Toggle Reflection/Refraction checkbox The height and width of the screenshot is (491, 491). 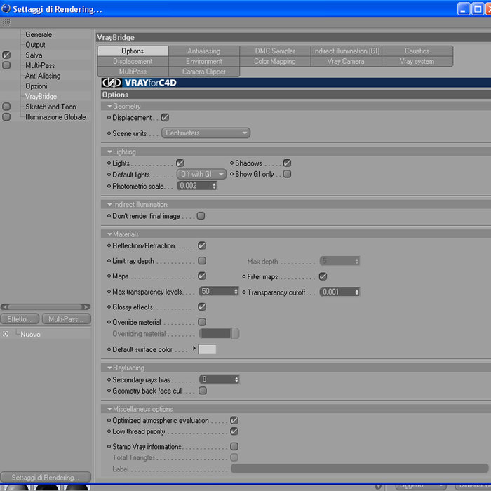202,245
